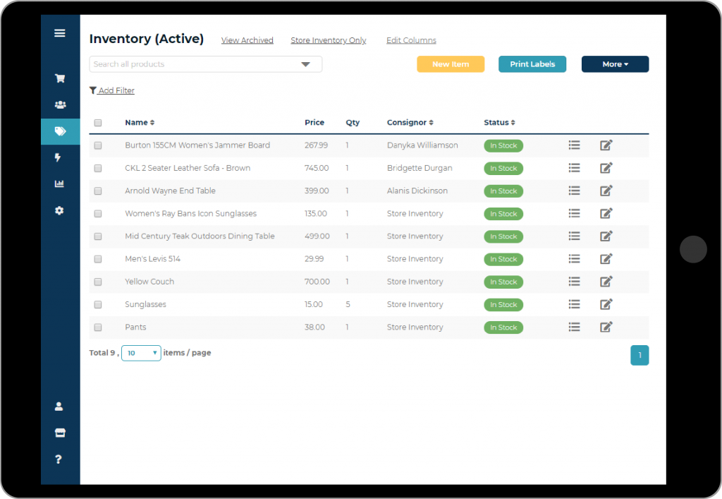Select the consignors people icon in sidebar
Viewport: 722px width, 499px height.
pos(60,104)
